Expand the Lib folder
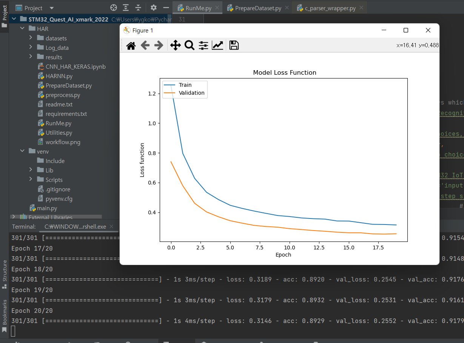This screenshot has width=464, height=343. coord(31,170)
